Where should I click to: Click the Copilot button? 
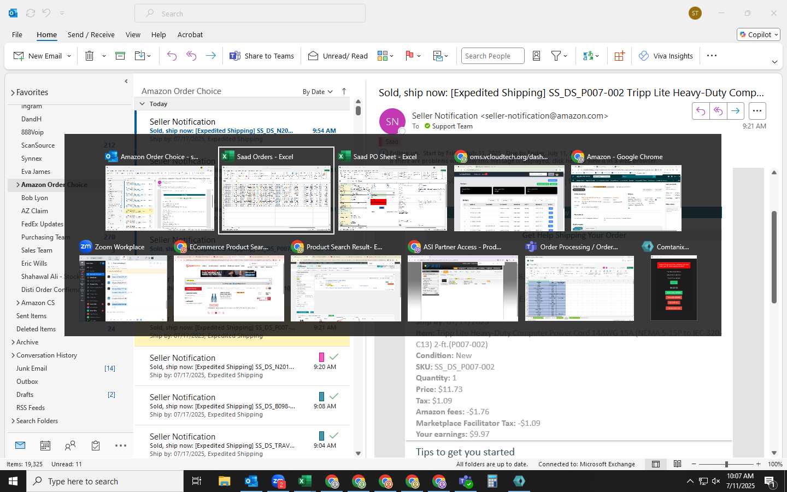[759, 34]
